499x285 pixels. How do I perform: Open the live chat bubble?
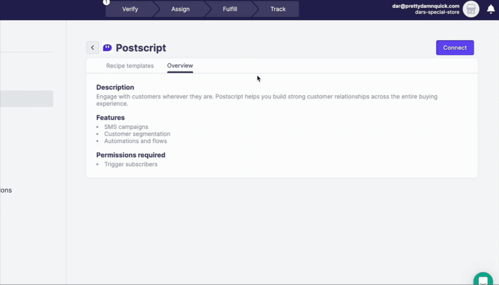[483, 280]
